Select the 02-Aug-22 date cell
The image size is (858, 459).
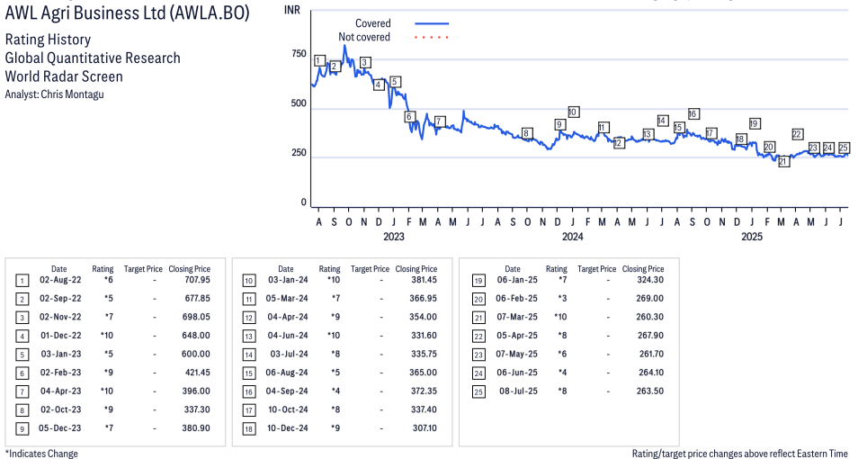pyautogui.click(x=60, y=280)
